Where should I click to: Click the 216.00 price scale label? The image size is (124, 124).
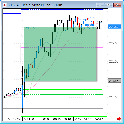(x=114, y=97)
